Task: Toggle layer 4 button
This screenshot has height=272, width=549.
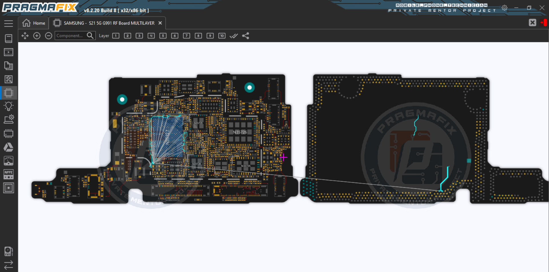Action: [x=151, y=36]
